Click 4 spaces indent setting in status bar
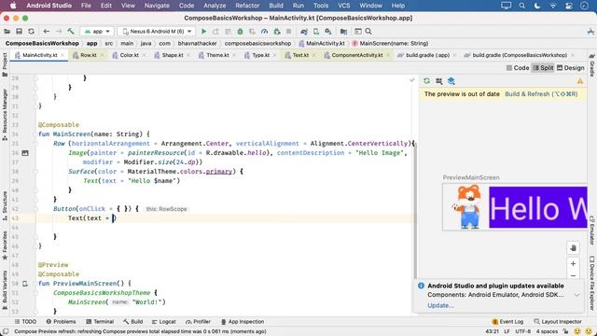This screenshot has width=597, height=336. click(x=547, y=331)
